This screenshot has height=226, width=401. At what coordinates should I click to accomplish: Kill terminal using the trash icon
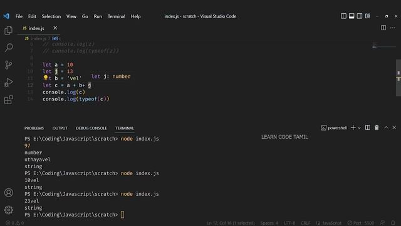(x=377, y=127)
